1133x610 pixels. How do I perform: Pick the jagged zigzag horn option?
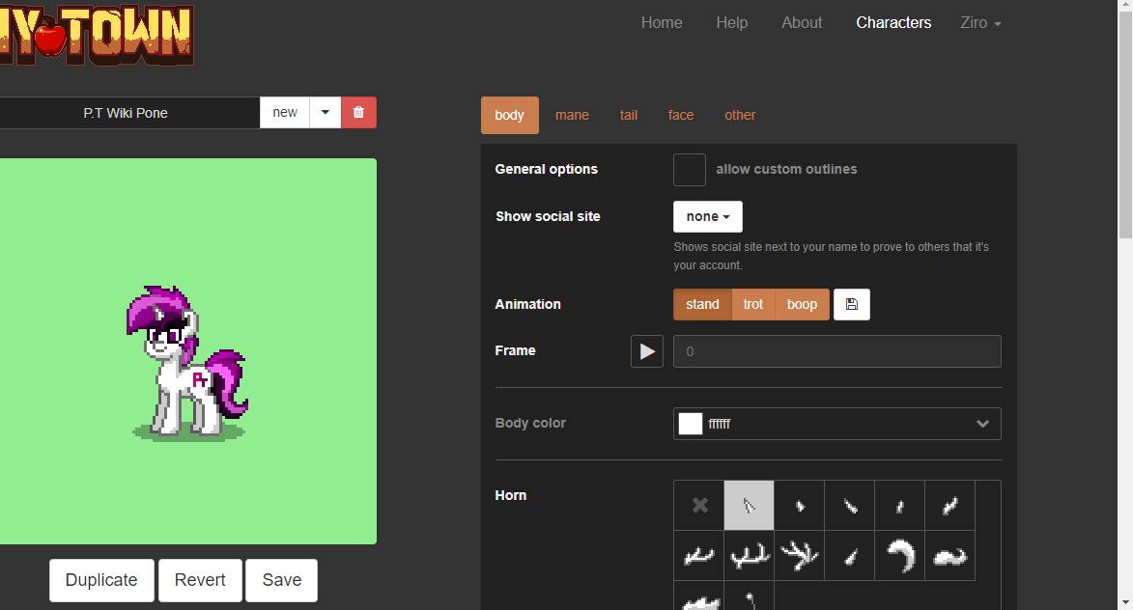tap(950, 506)
